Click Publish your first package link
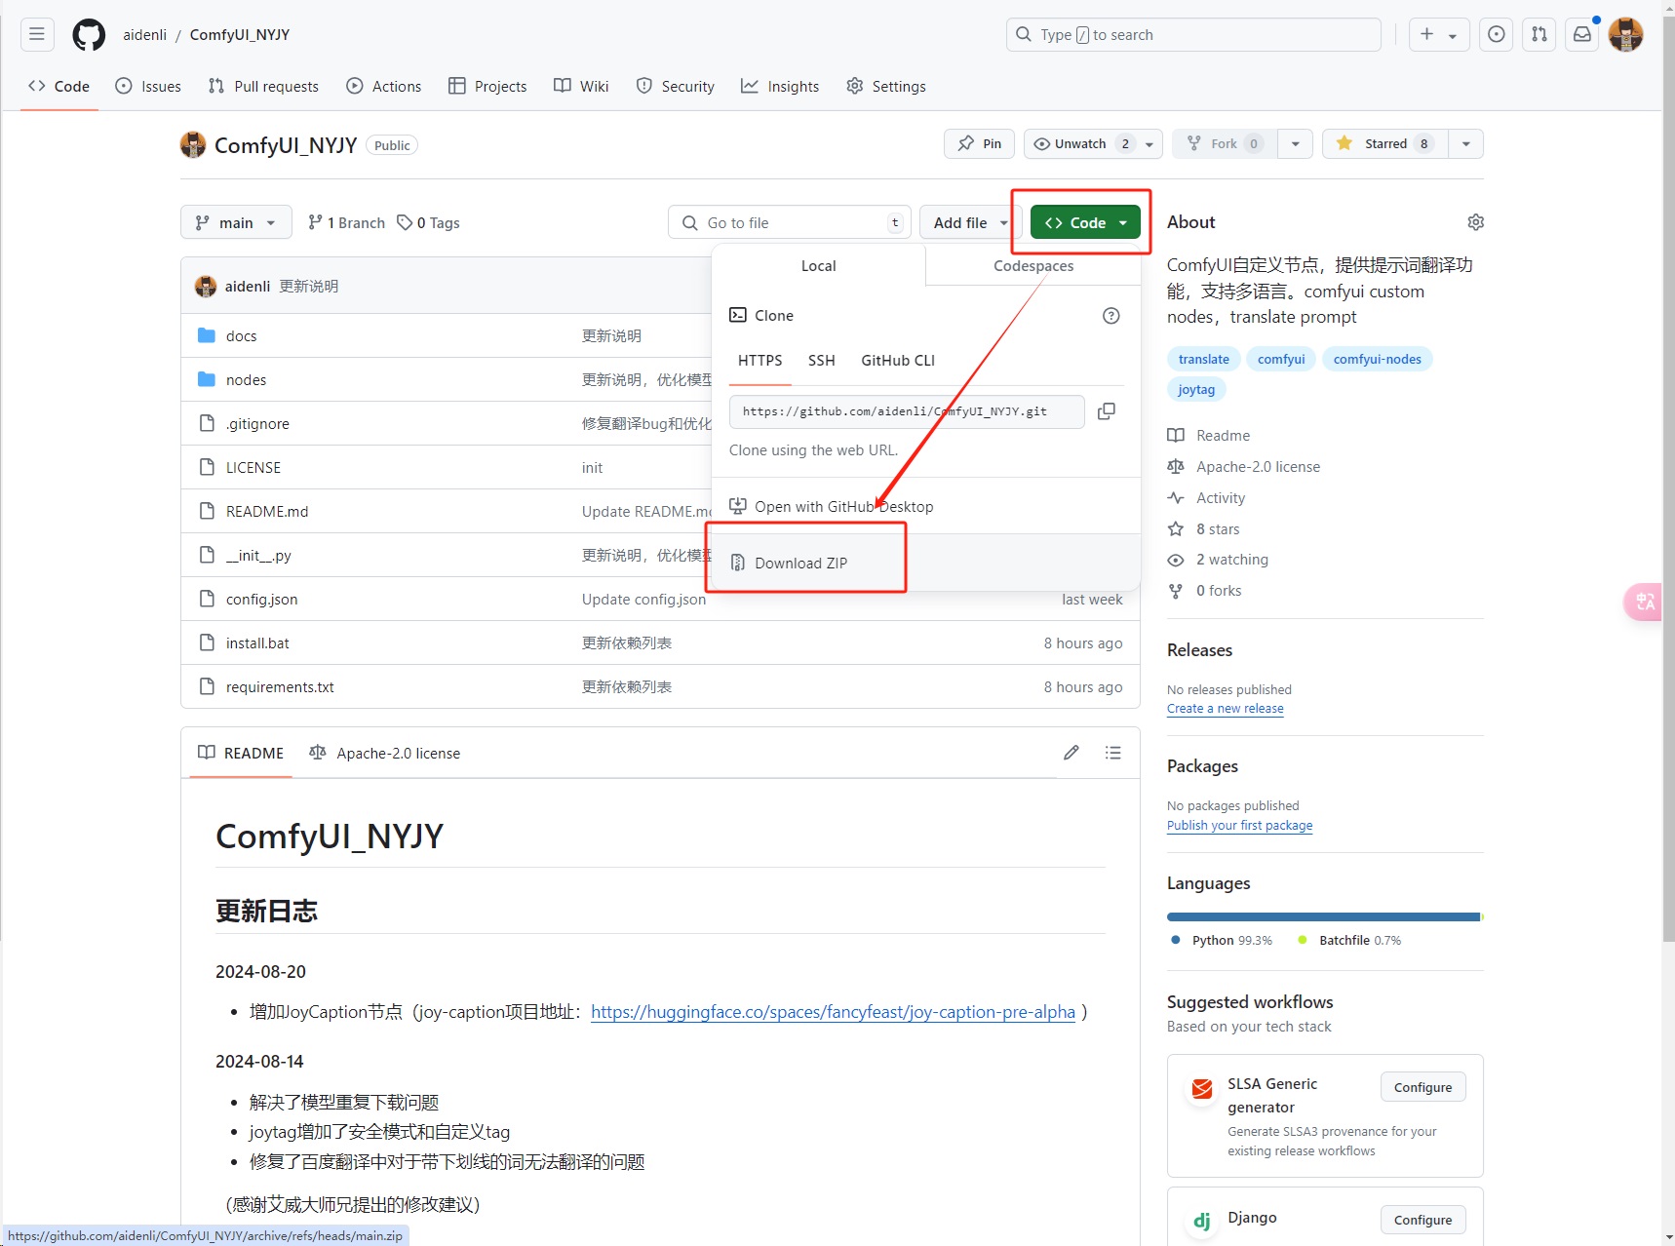Screen dimensions: 1675x1246 click(1239, 825)
